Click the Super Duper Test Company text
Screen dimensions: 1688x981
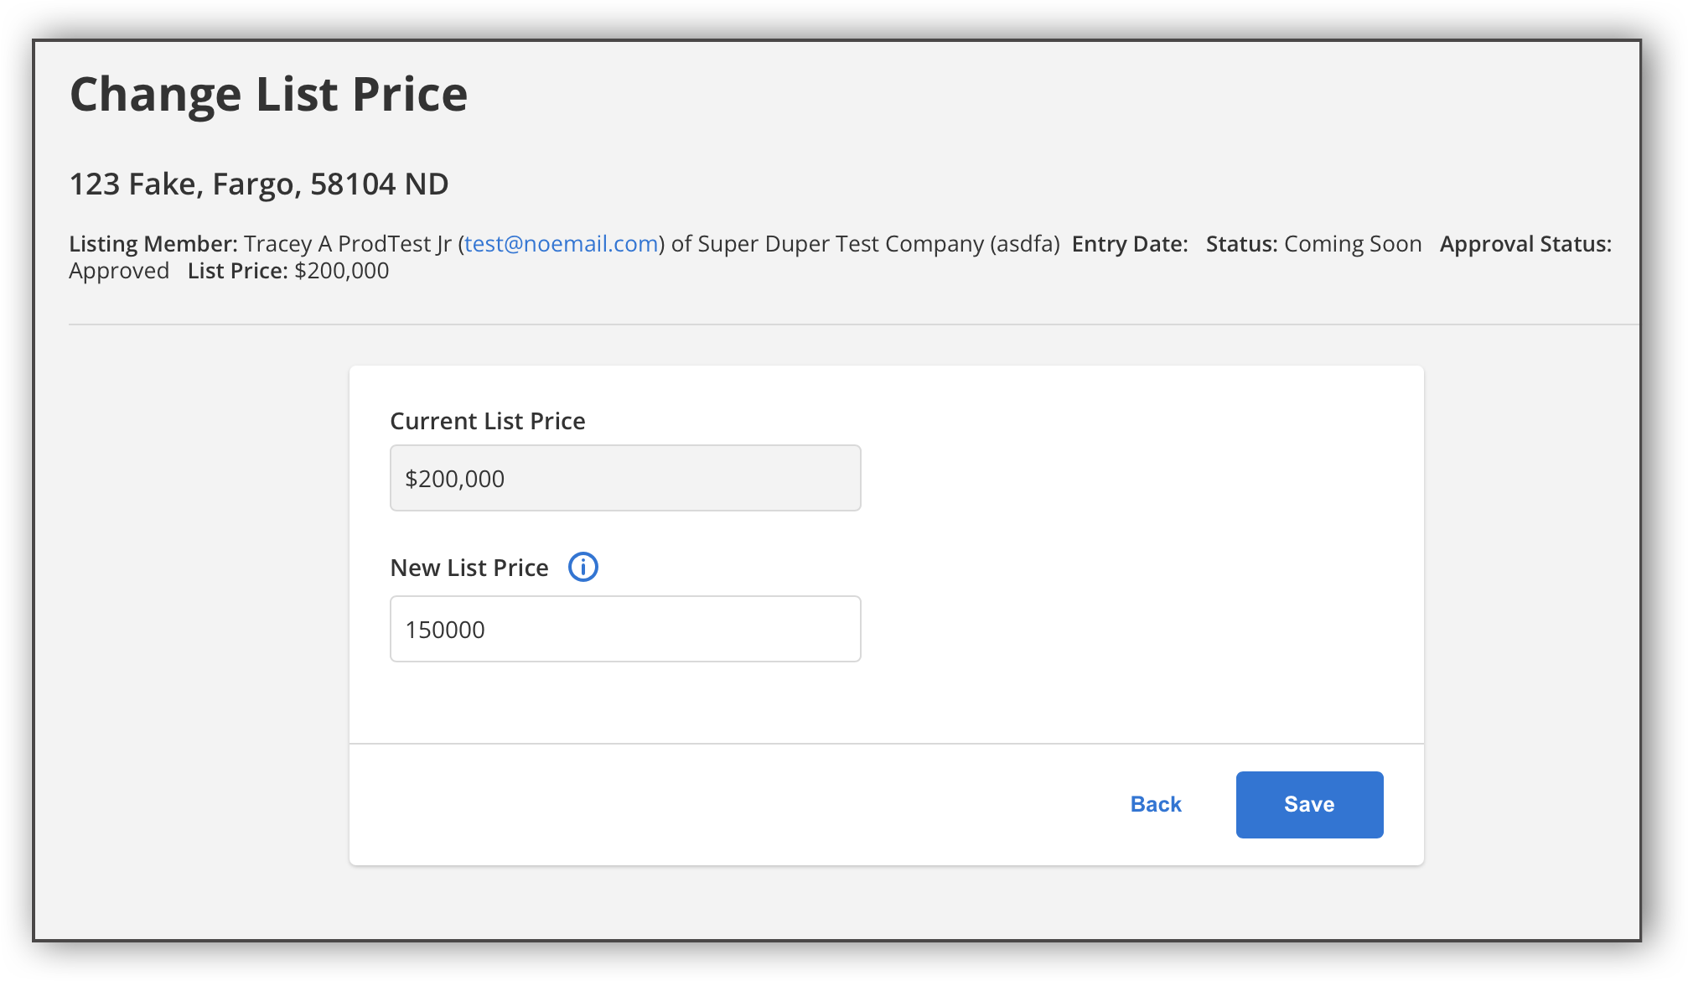click(x=840, y=244)
